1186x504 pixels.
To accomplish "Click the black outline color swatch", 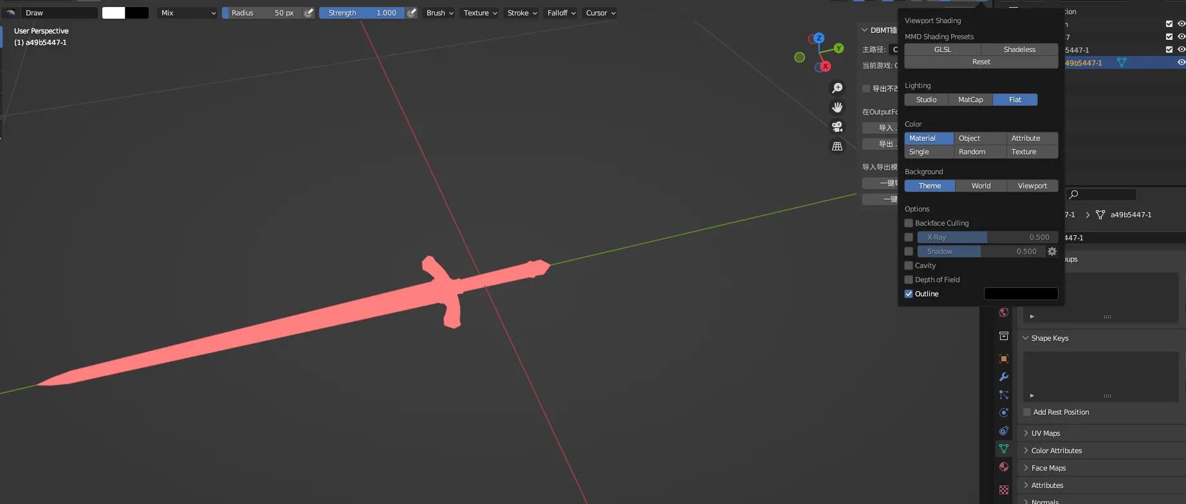I will pos(1021,294).
